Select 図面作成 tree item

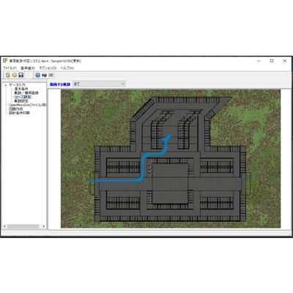coord(16,109)
